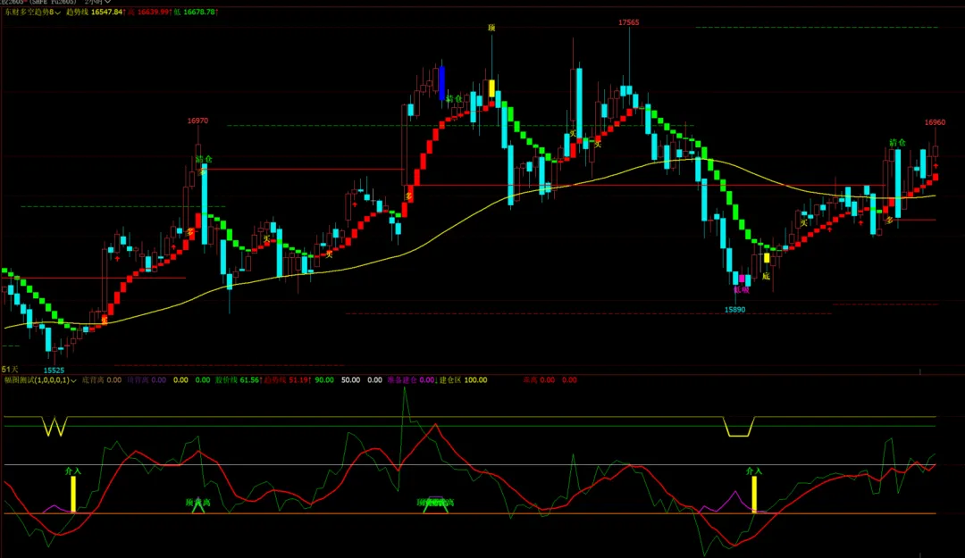The width and height of the screenshot is (965, 558).
Task: Click the 底背离 0.00 readout
Action: coord(102,380)
